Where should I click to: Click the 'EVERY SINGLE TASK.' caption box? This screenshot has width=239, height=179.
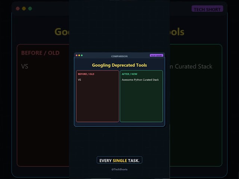pos(119,160)
